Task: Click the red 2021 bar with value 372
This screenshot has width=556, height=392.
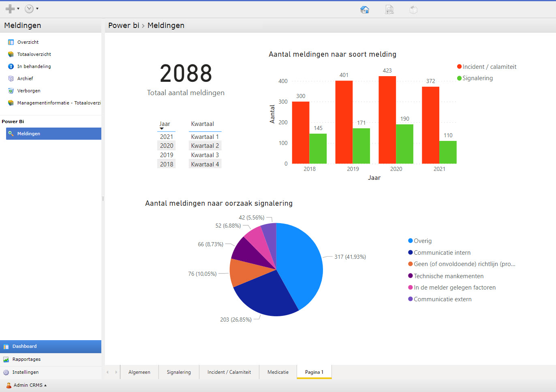Action: pos(431,125)
